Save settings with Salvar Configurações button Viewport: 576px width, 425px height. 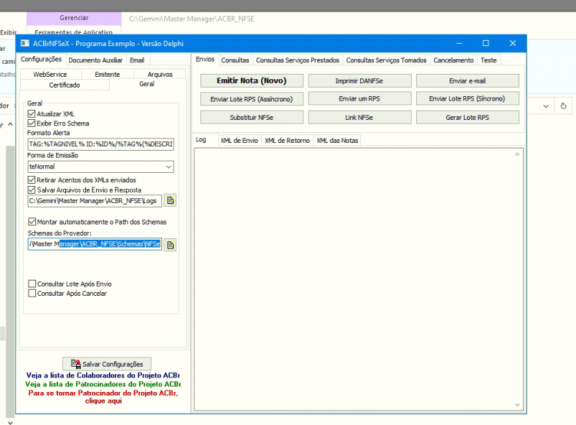(107, 364)
